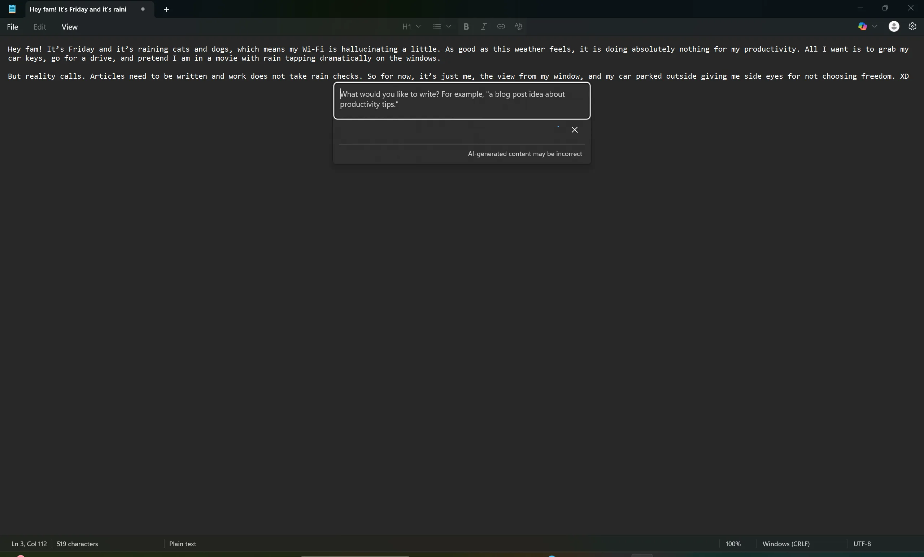Screen dimensions: 924x557
Task: Open a new tab
Action: tap(166, 10)
